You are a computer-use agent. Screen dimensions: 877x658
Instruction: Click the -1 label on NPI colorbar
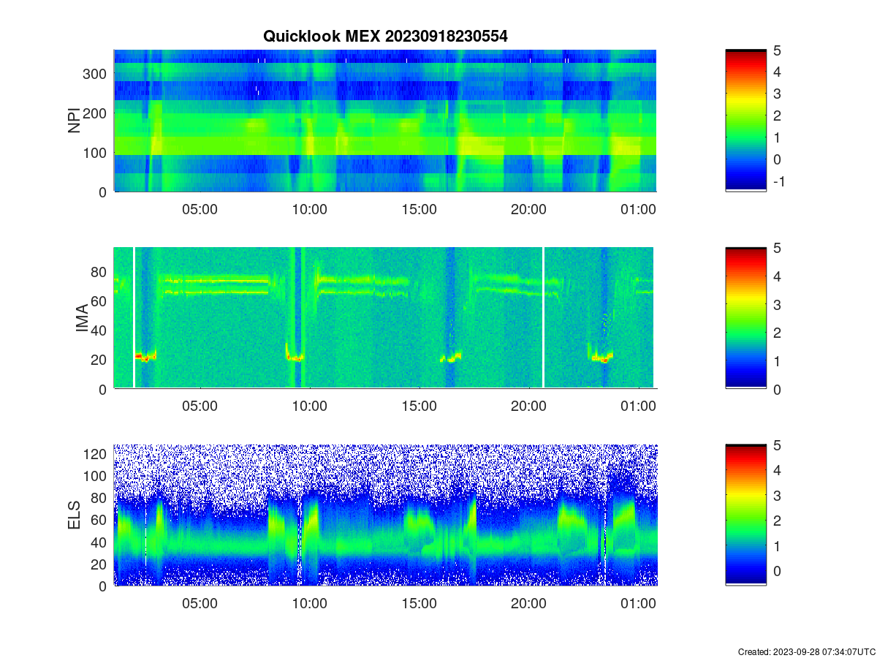pos(779,181)
